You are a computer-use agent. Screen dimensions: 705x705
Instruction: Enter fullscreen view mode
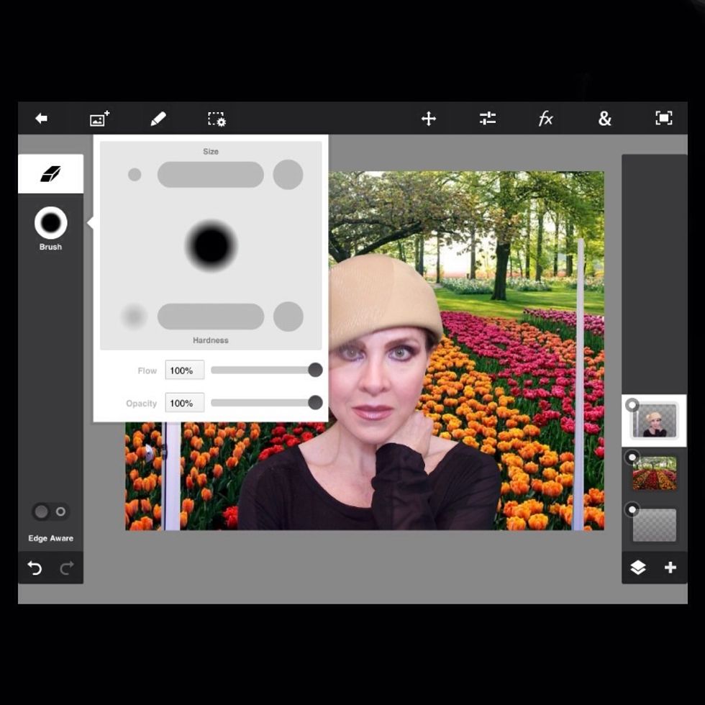[x=663, y=119]
